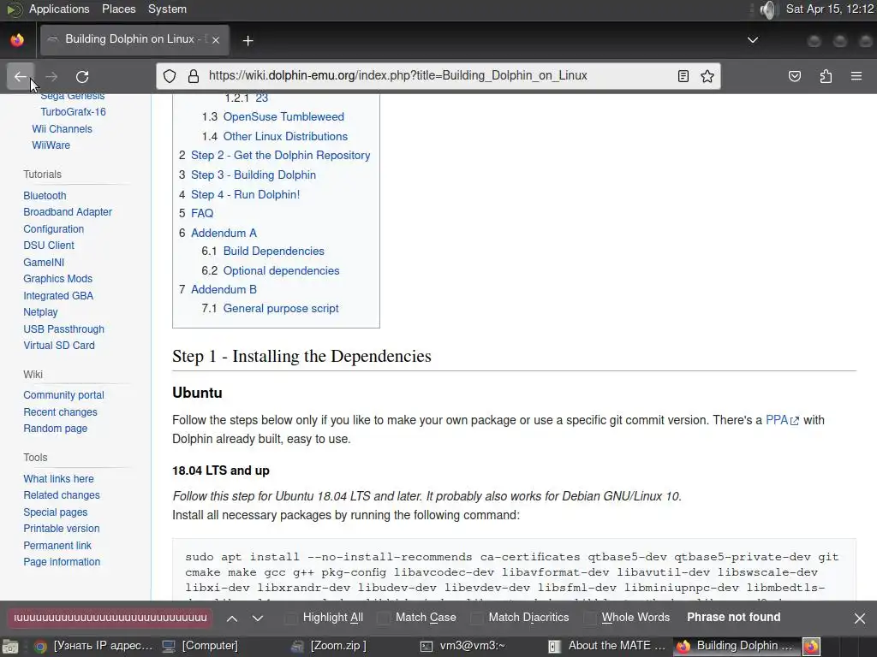The width and height of the screenshot is (877, 657).
Task: Switch to the vm3@vm3 terminal in the taskbar
Action: 463,646
